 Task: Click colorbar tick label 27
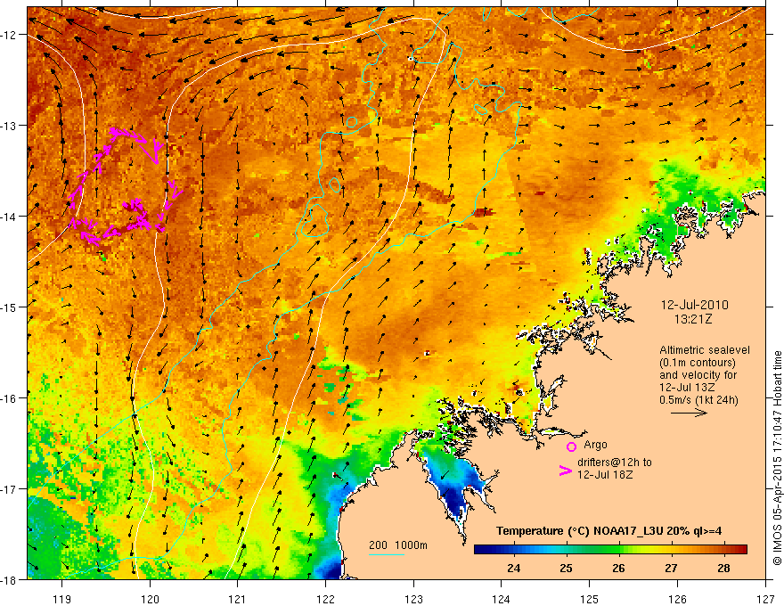click(x=671, y=568)
